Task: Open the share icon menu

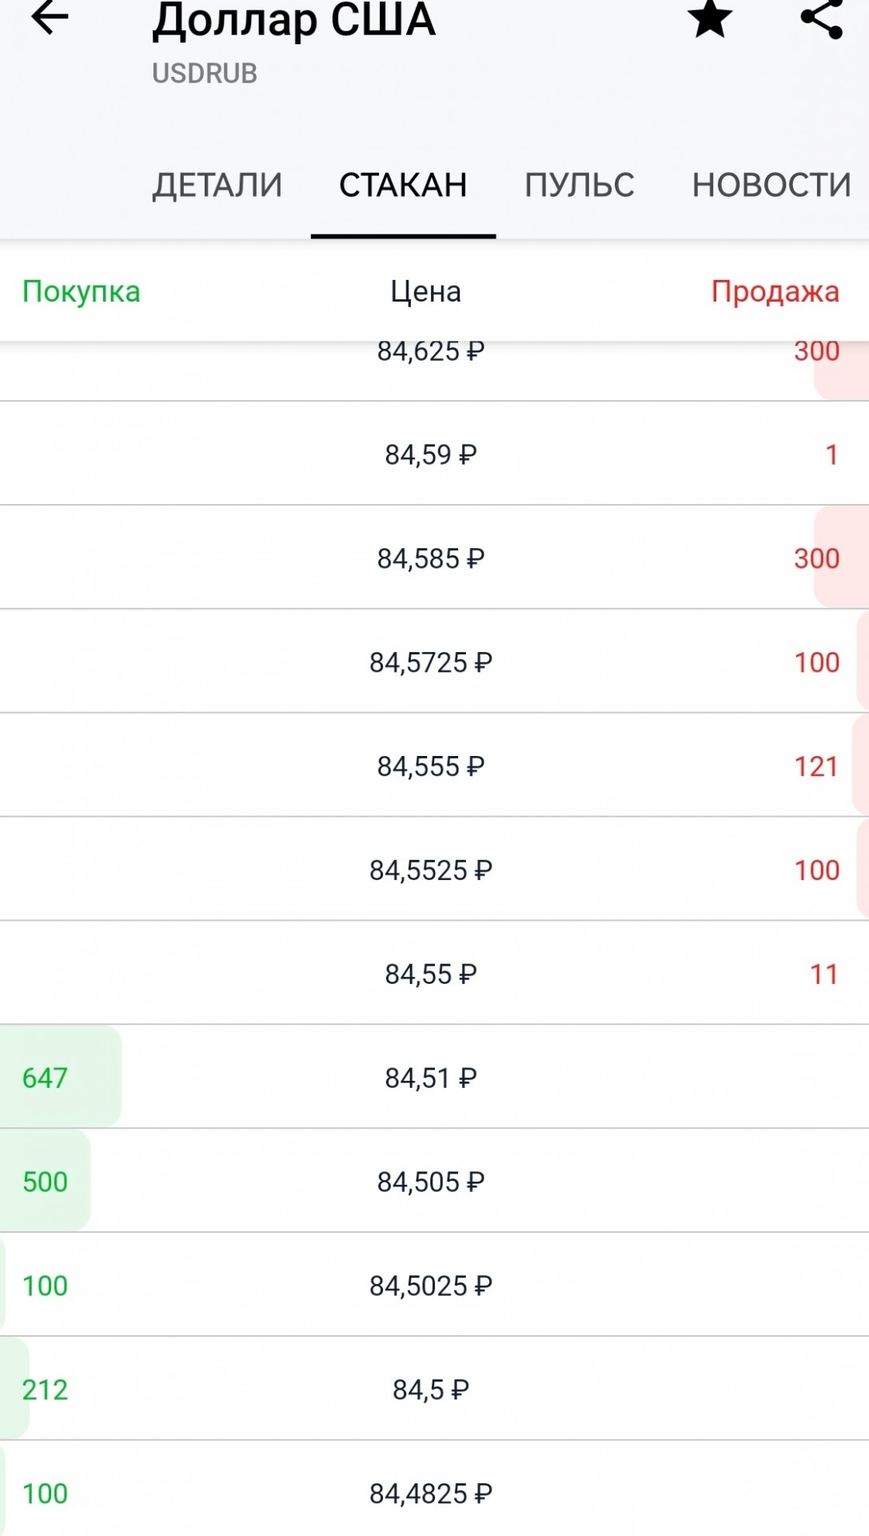Action: (822, 18)
